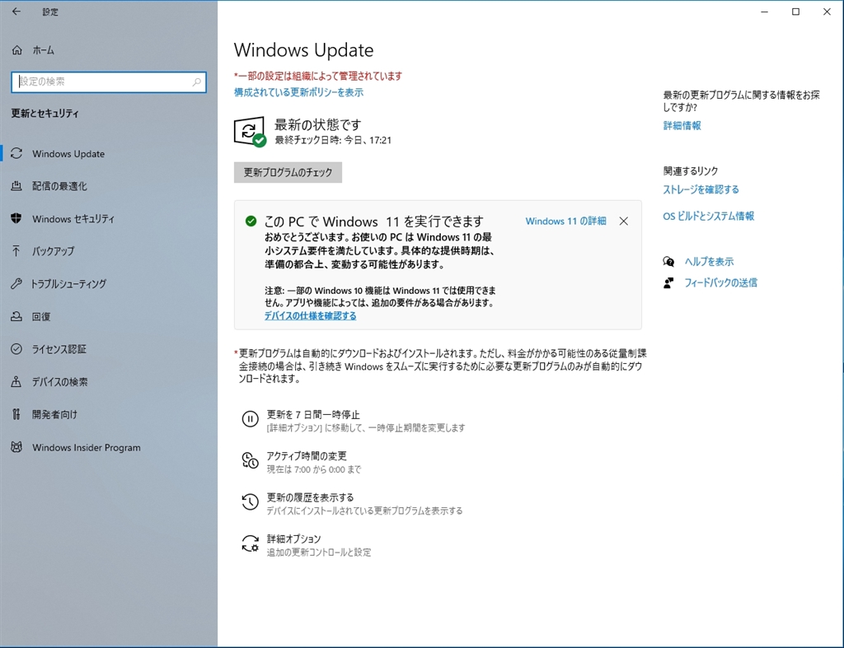Click the Windows Insider Program cat icon
Viewport: 844px width, 648px height.
pyautogui.click(x=16, y=447)
